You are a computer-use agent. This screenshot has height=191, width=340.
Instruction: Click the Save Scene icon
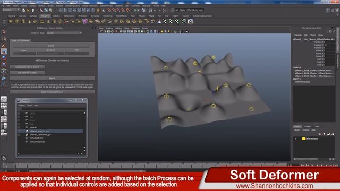32,10
